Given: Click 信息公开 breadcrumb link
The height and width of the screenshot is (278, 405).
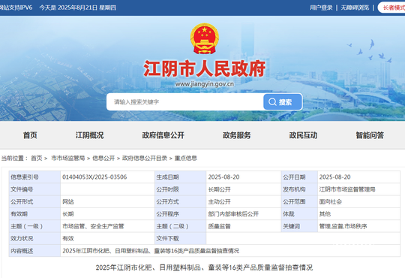Looking at the screenshot, I should click(x=103, y=158).
